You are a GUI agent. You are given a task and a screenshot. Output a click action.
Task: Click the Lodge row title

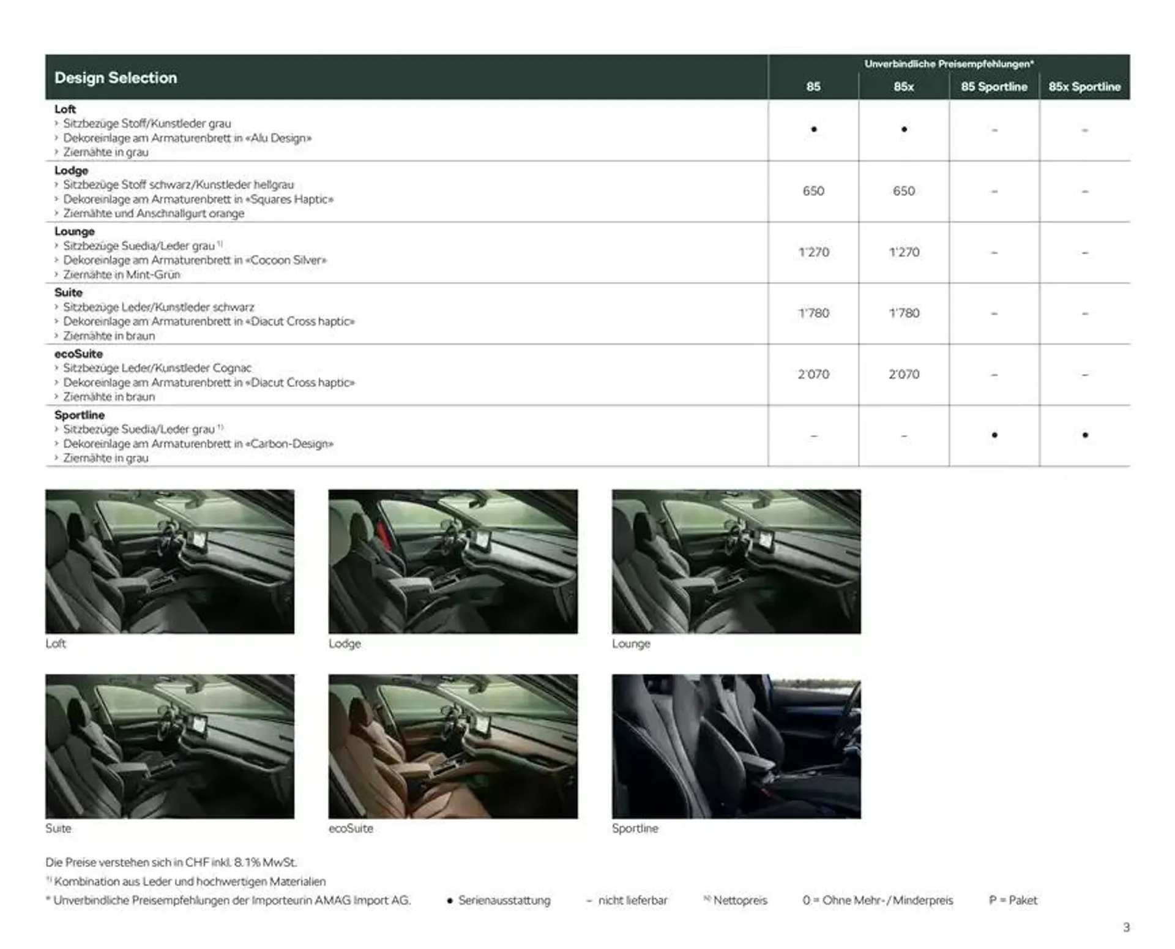tap(71, 170)
